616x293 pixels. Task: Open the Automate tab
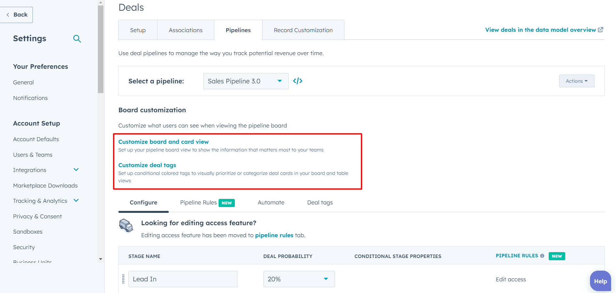click(271, 202)
